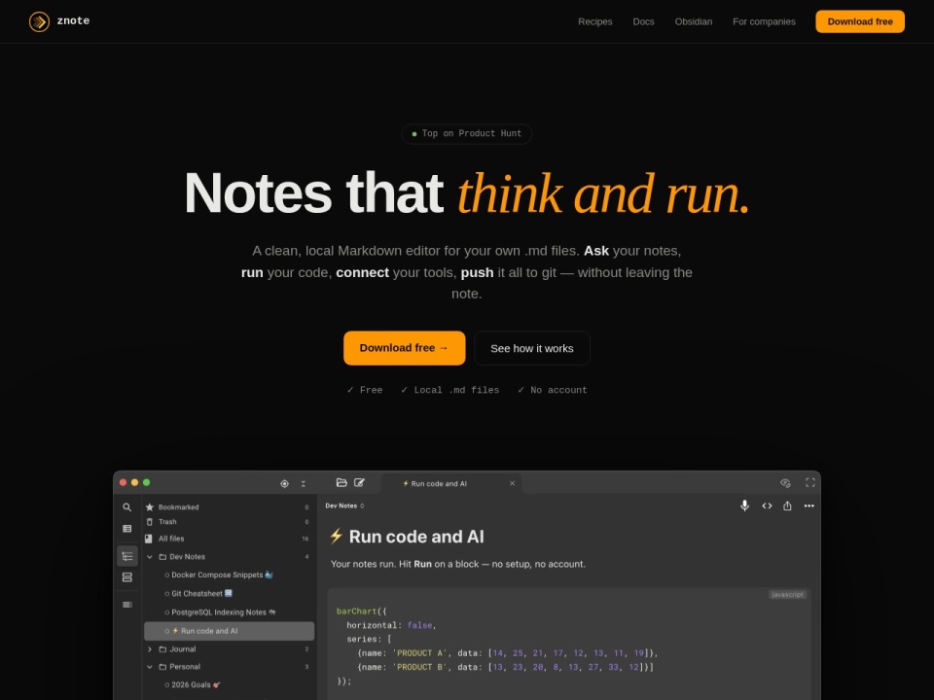Click the 'horizontal: false,' code line

click(391, 625)
